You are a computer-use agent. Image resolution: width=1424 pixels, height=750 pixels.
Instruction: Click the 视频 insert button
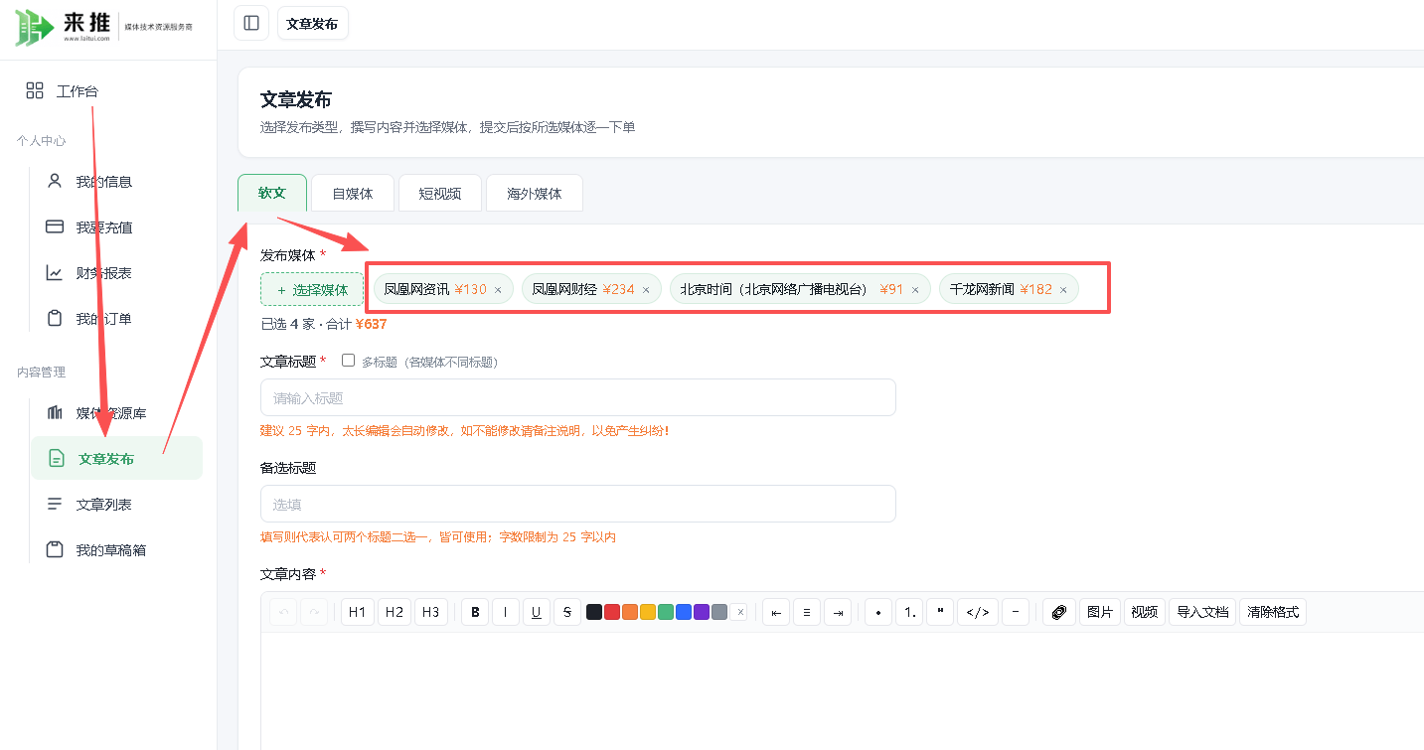[x=1145, y=612]
